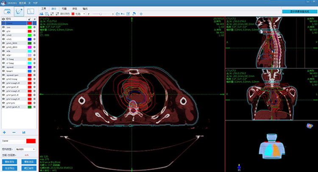318x172 pixels.
Task: Toggle visibility of the spinal structure
Action: [x=3, y=67]
